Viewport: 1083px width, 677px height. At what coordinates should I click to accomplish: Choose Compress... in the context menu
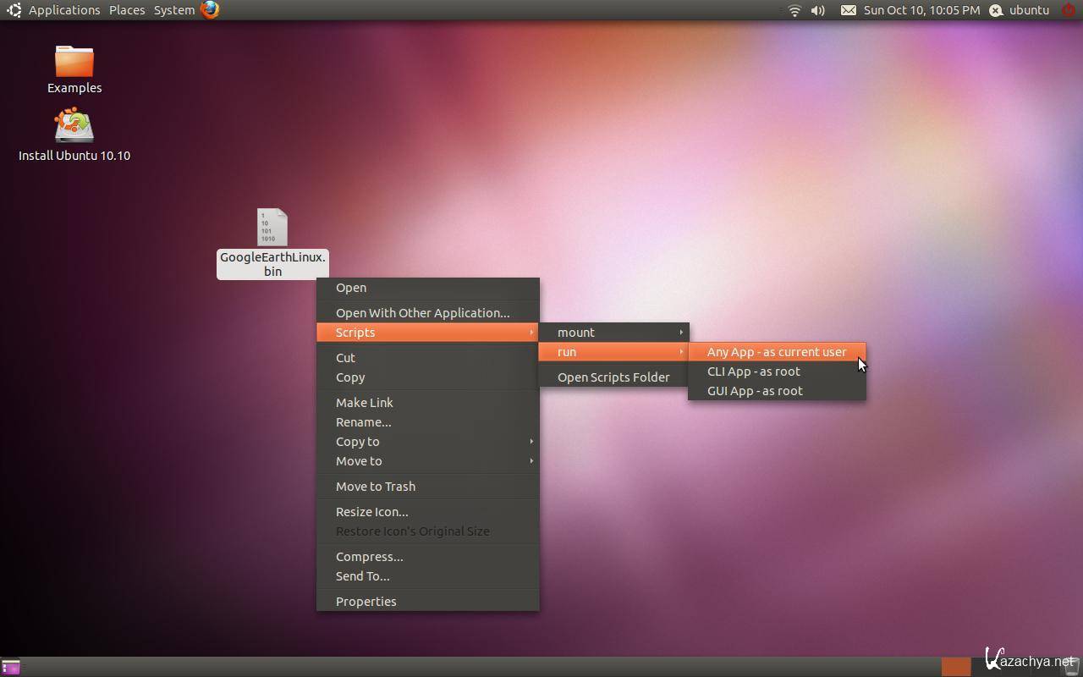coord(428,557)
